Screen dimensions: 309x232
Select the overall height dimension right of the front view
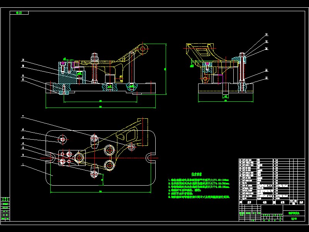click(x=165, y=69)
